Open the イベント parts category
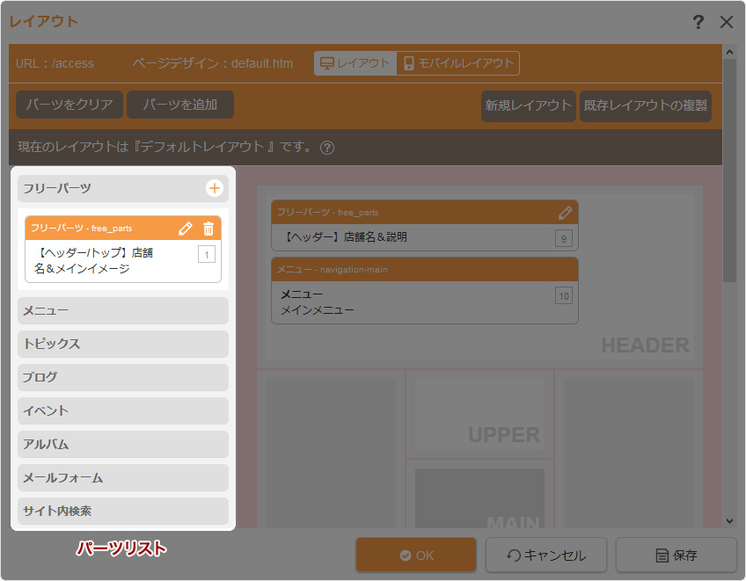Image resolution: width=746 pixels, height=581 pixels. point(122,410)
